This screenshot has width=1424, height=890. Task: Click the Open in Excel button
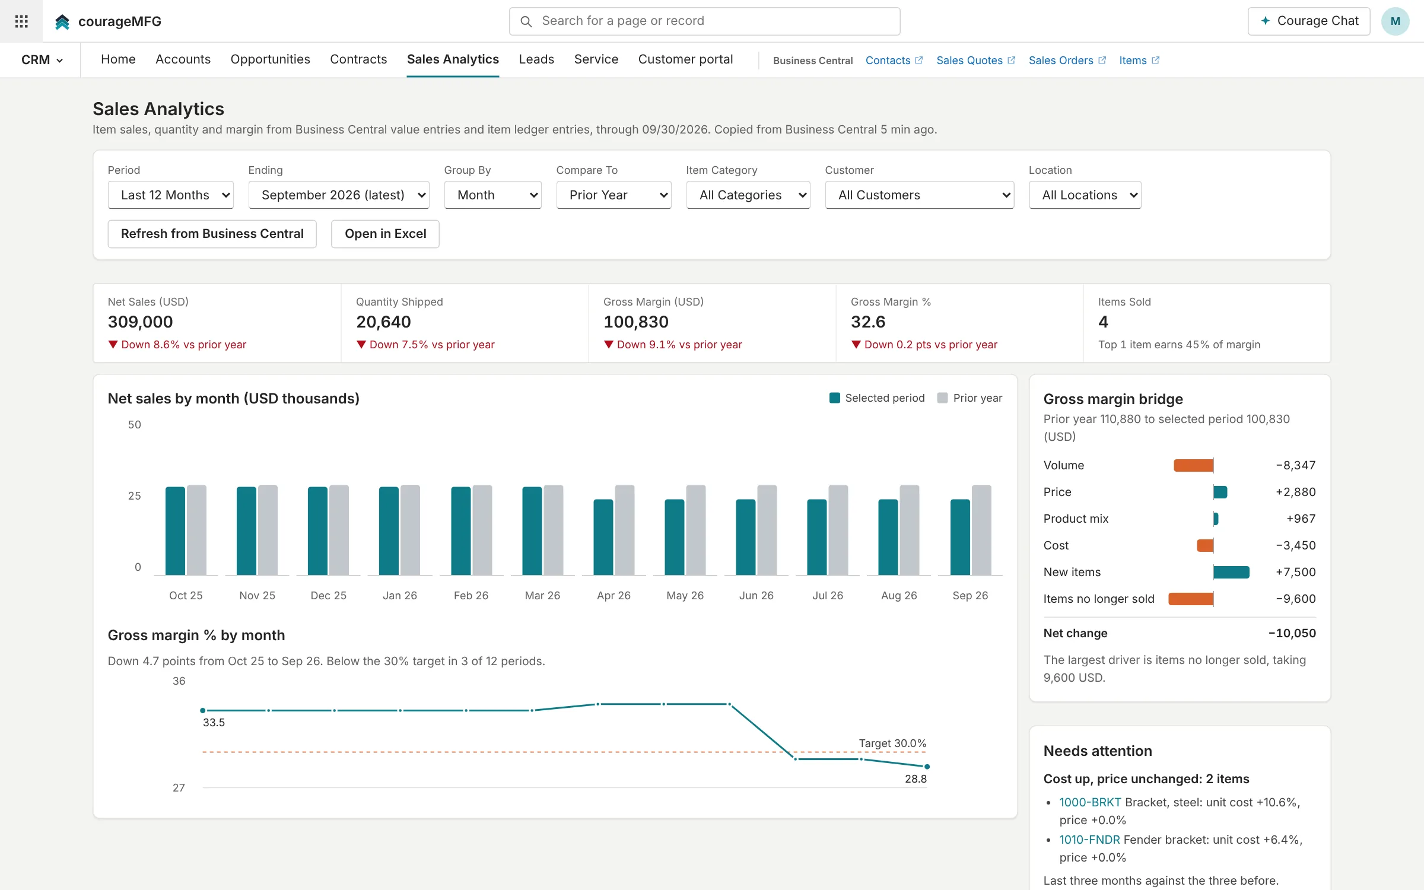pyautogui.click(x=385, y=234)
